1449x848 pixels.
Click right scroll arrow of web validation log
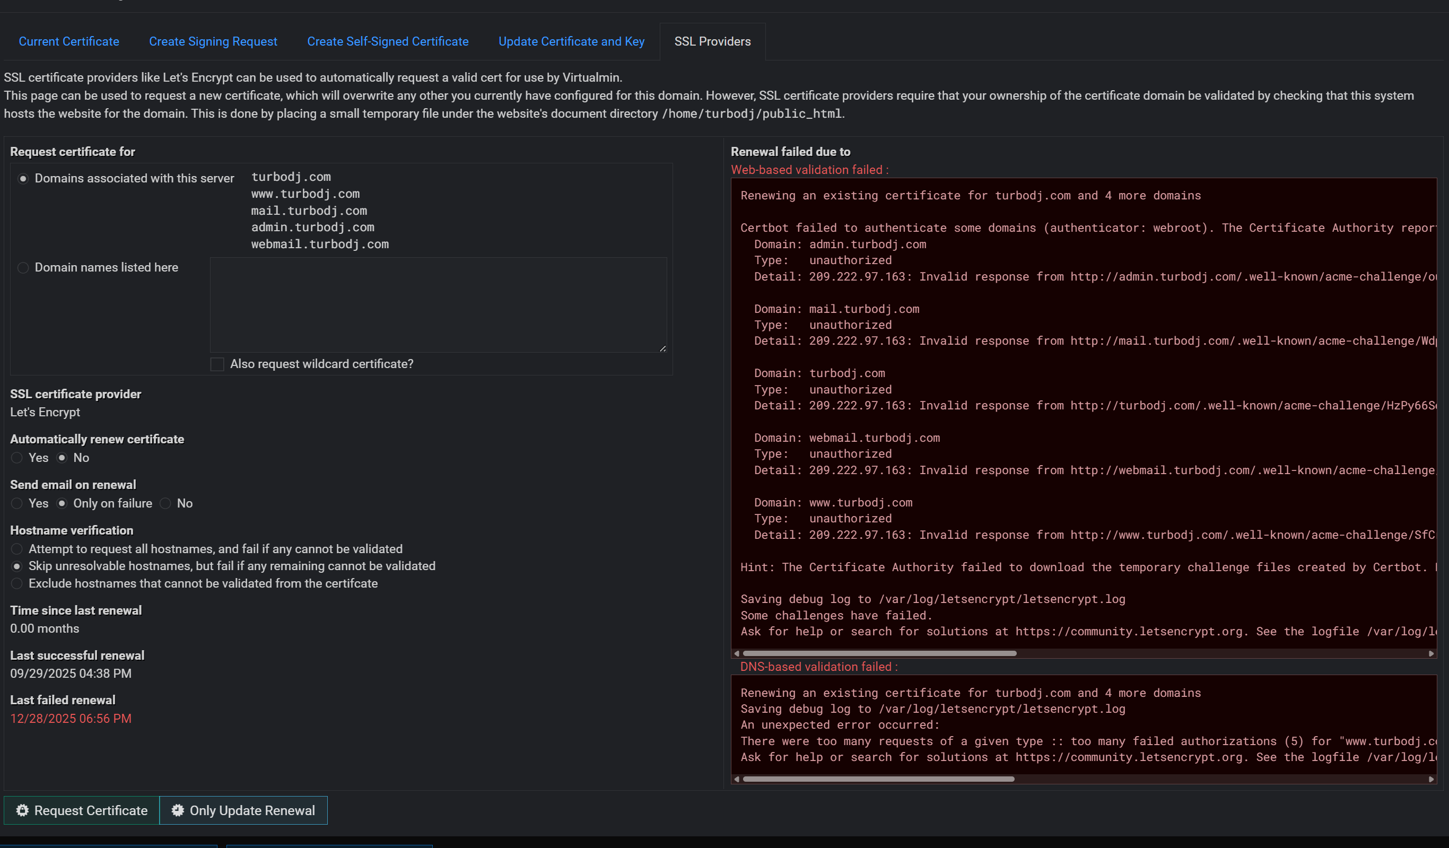point(1431,654)
